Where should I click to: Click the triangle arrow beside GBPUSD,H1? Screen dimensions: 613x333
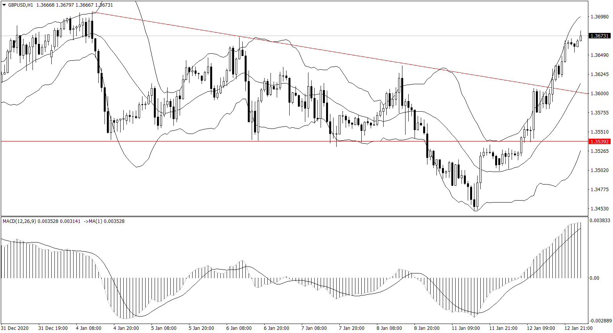coord(4,5)
